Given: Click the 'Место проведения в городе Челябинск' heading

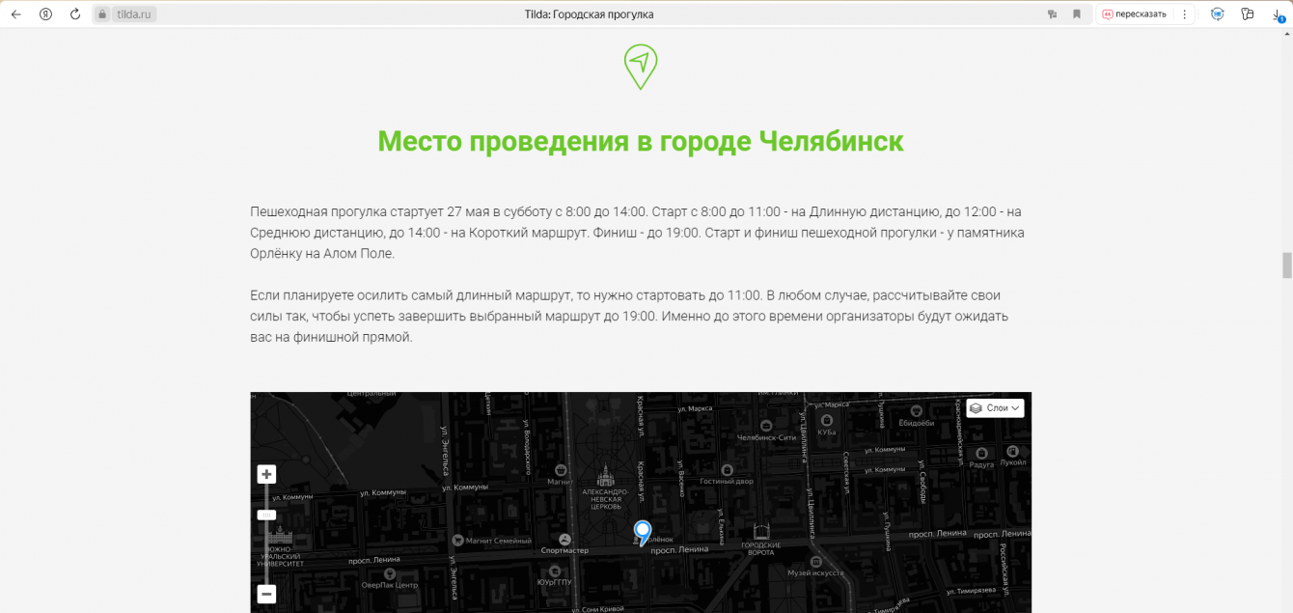Looking at the screenshot, I should tap(641, 141).
